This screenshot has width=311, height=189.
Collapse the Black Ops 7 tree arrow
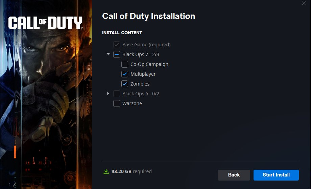108,54
